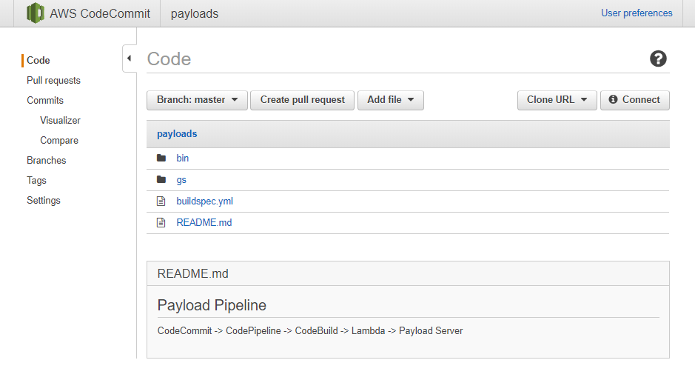Open User preferences link
The width and height of the screenshot is (695, 380).
click(637, 13)
